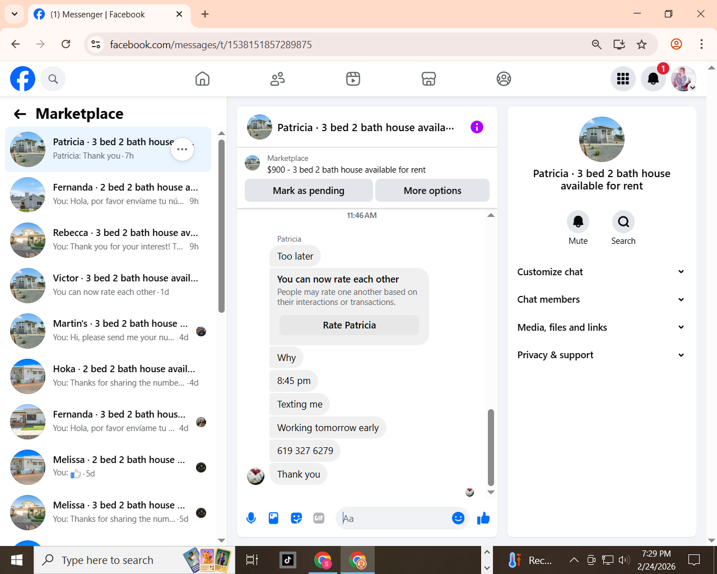Open Patricia 3 bed 2 bath conversation
Screen dimensions: 717x574
pyautogui.click(x=108, y=149)
